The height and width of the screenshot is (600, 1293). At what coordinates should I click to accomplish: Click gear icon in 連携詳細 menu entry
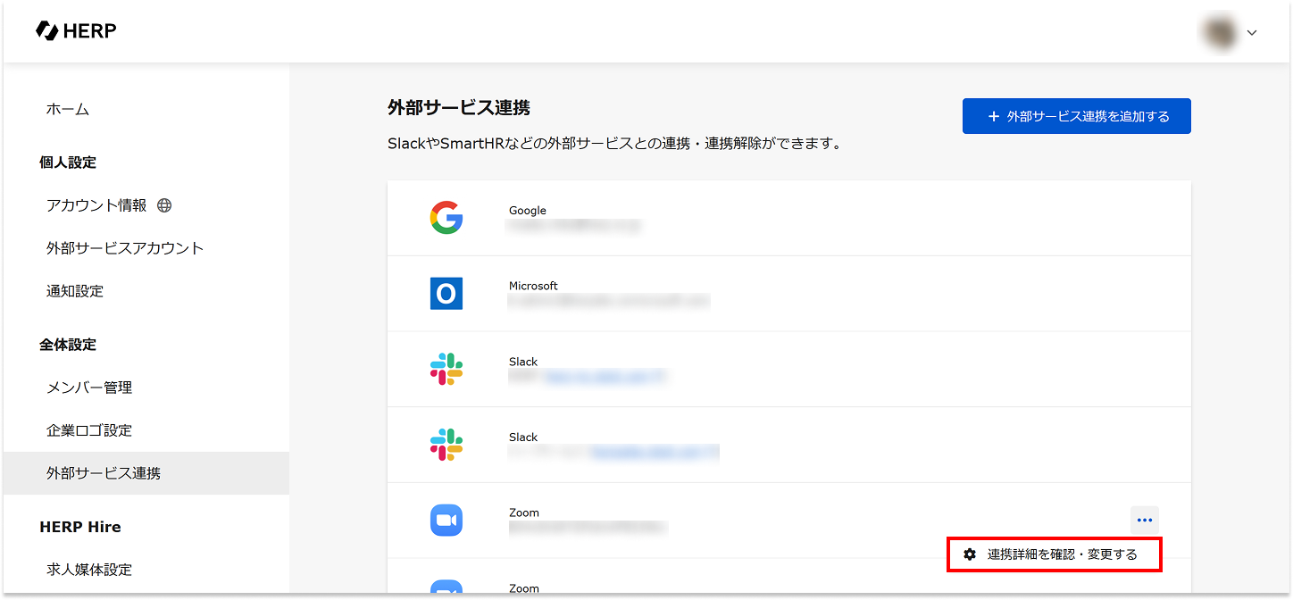(970, 554)
